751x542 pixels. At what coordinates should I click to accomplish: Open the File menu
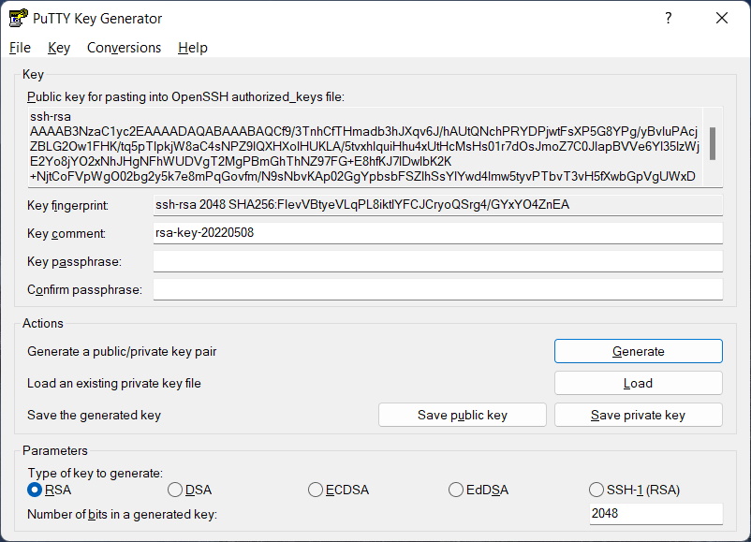pos(20,48)
